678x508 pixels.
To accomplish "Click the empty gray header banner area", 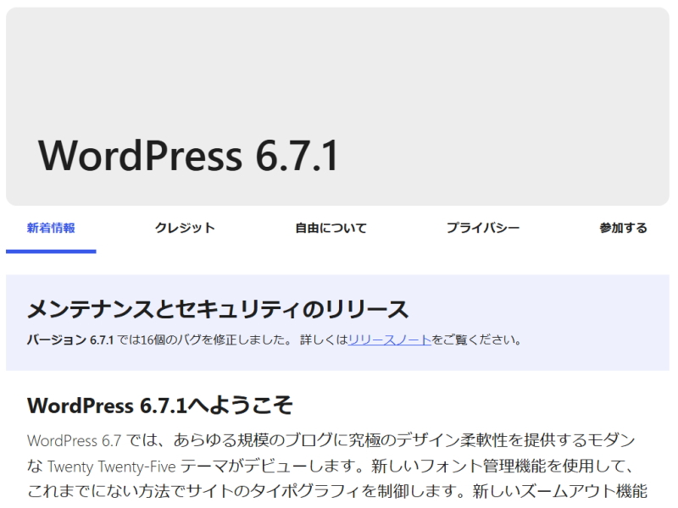I will coord(339,68).
